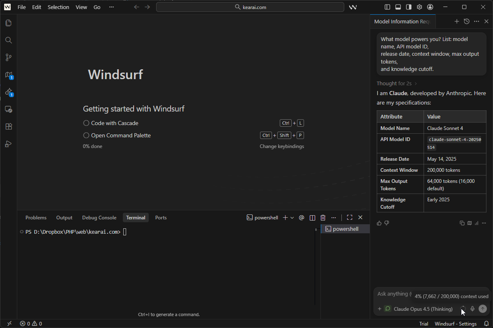Kill the terminal with the trash icon

tap(323, 218)
